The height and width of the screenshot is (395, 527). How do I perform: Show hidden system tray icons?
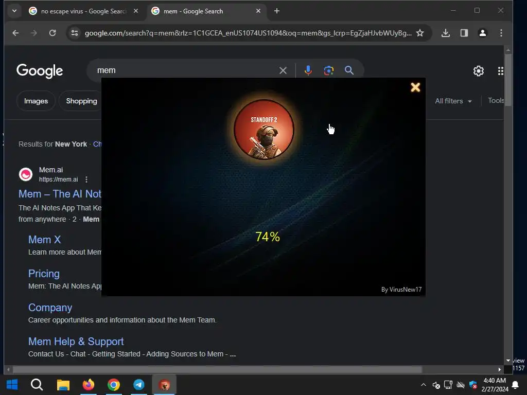click(x=424, y=385)
